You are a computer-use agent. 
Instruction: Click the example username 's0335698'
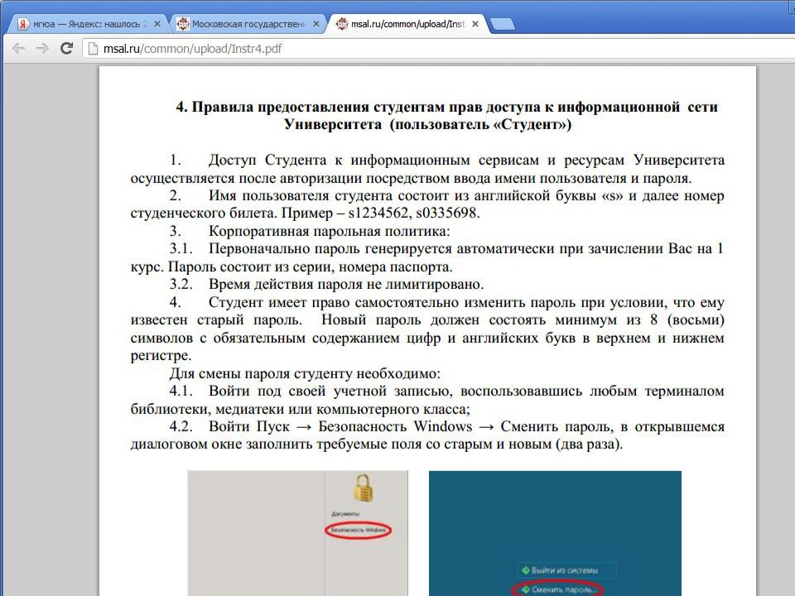(446, 213)
